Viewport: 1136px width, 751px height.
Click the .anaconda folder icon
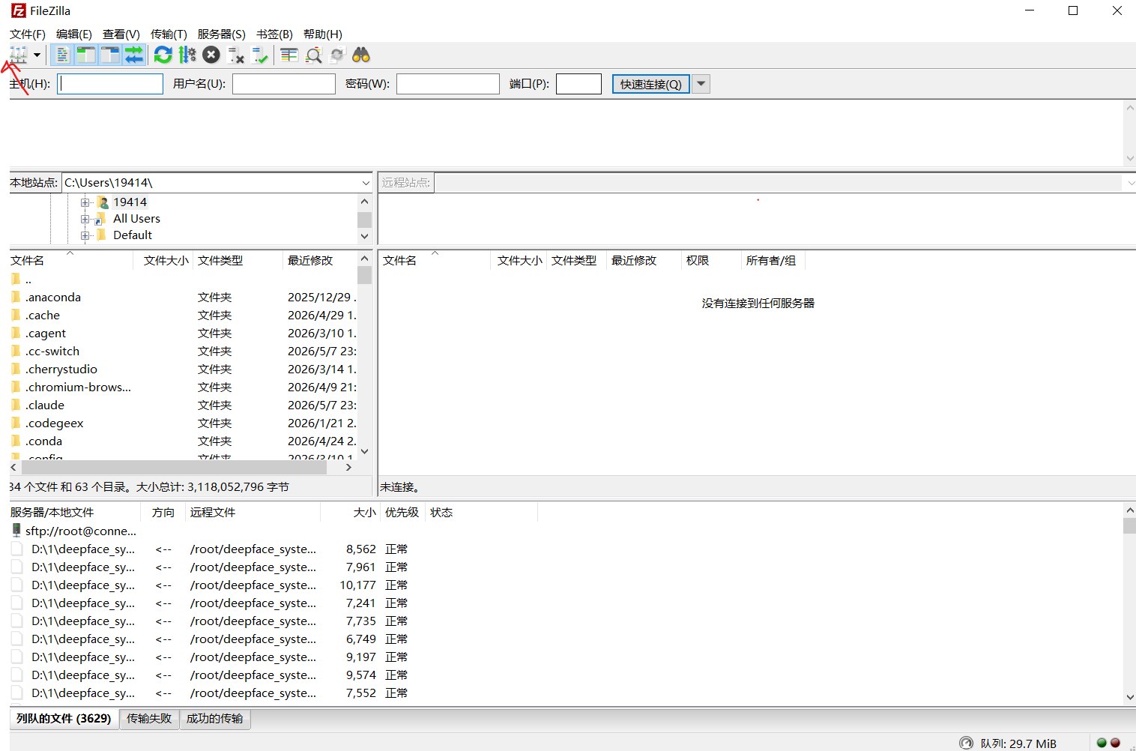click(x=16, y=298)
